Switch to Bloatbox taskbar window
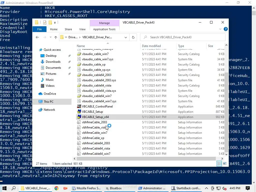The width and height of the screenshot is (256, 192). click(114, 188)
